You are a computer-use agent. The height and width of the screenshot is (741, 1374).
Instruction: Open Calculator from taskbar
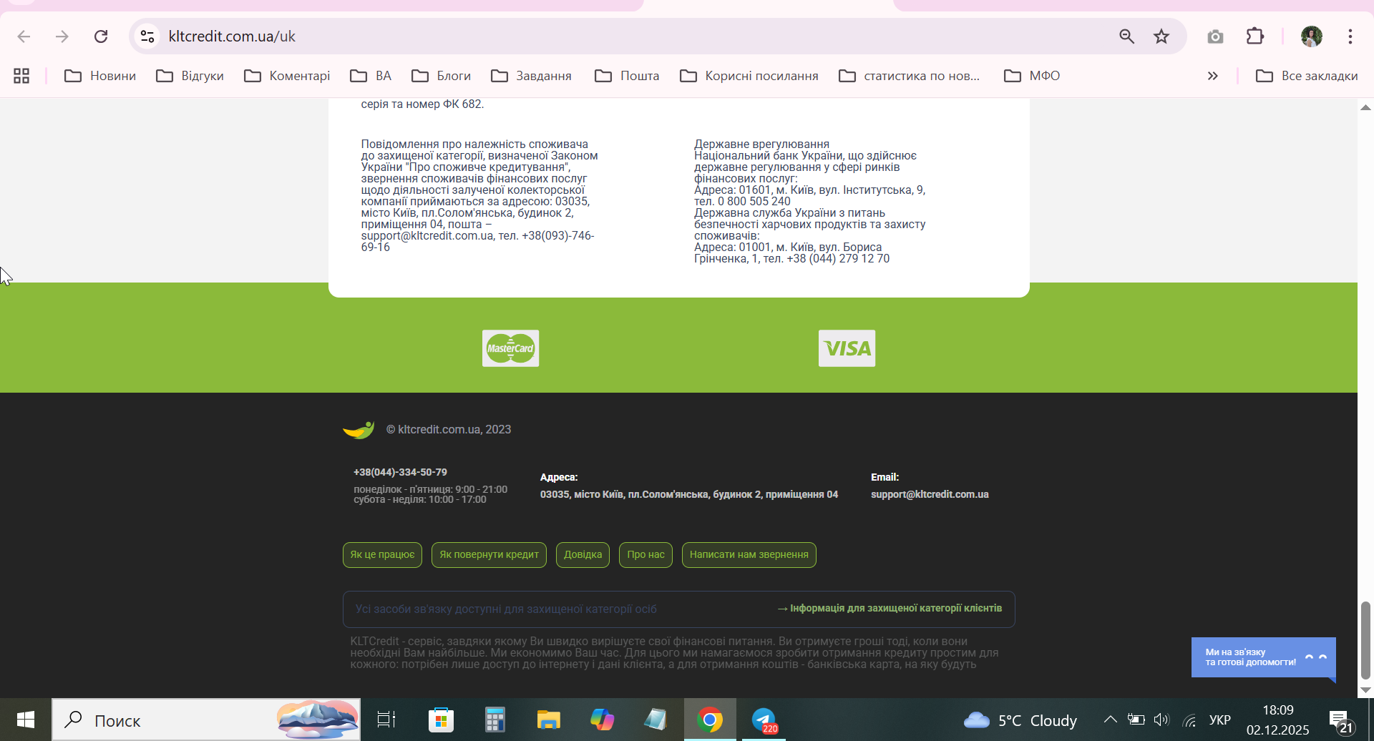(x=494, y=720)
